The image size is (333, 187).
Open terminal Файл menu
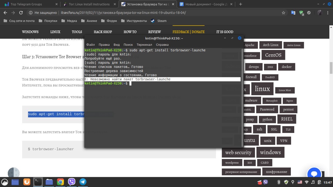point(91,45)
